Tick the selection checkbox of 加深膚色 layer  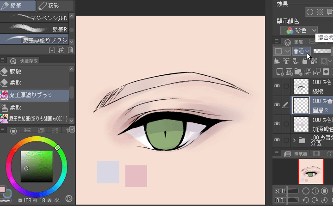click(x=286, y=124)
